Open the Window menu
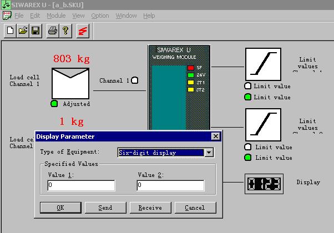Image resolution: width=334 pixels, height=233 pixels. (126, 16)
